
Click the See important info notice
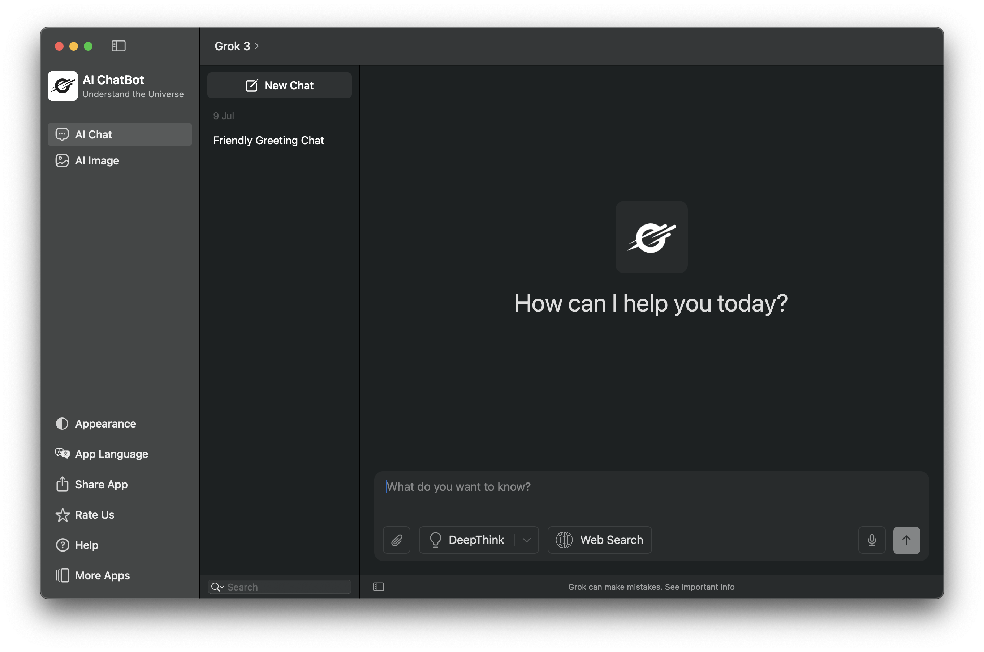click(699, 587)
